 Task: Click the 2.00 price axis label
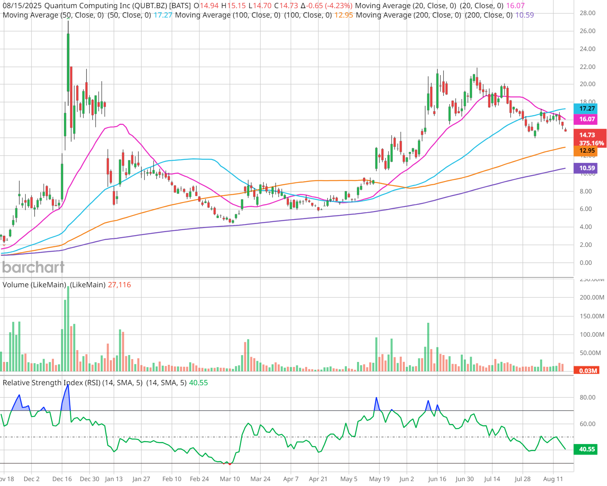[x=586, y=245]
